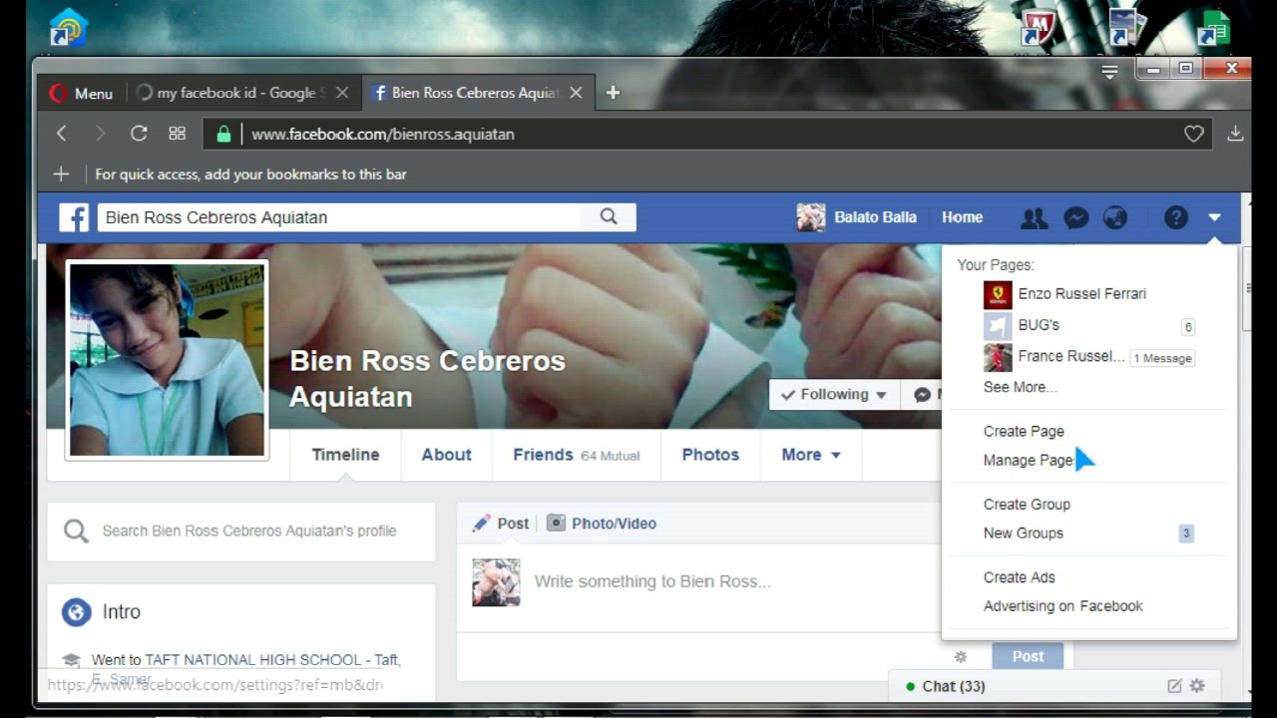Bookmark page with the heart icon
Screen dimensions: 1277x718
(1193, 134)
